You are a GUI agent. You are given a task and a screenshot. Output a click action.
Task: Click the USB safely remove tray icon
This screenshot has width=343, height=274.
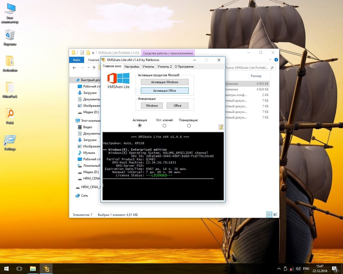pyautogui.click(x=285, y=269)
